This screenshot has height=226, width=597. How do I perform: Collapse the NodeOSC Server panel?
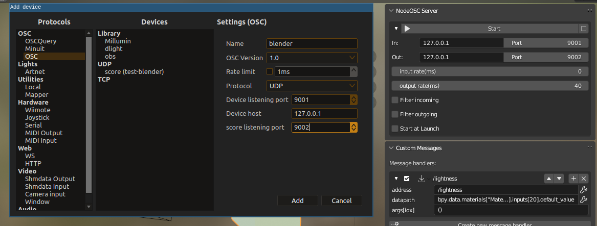point(391,11)
